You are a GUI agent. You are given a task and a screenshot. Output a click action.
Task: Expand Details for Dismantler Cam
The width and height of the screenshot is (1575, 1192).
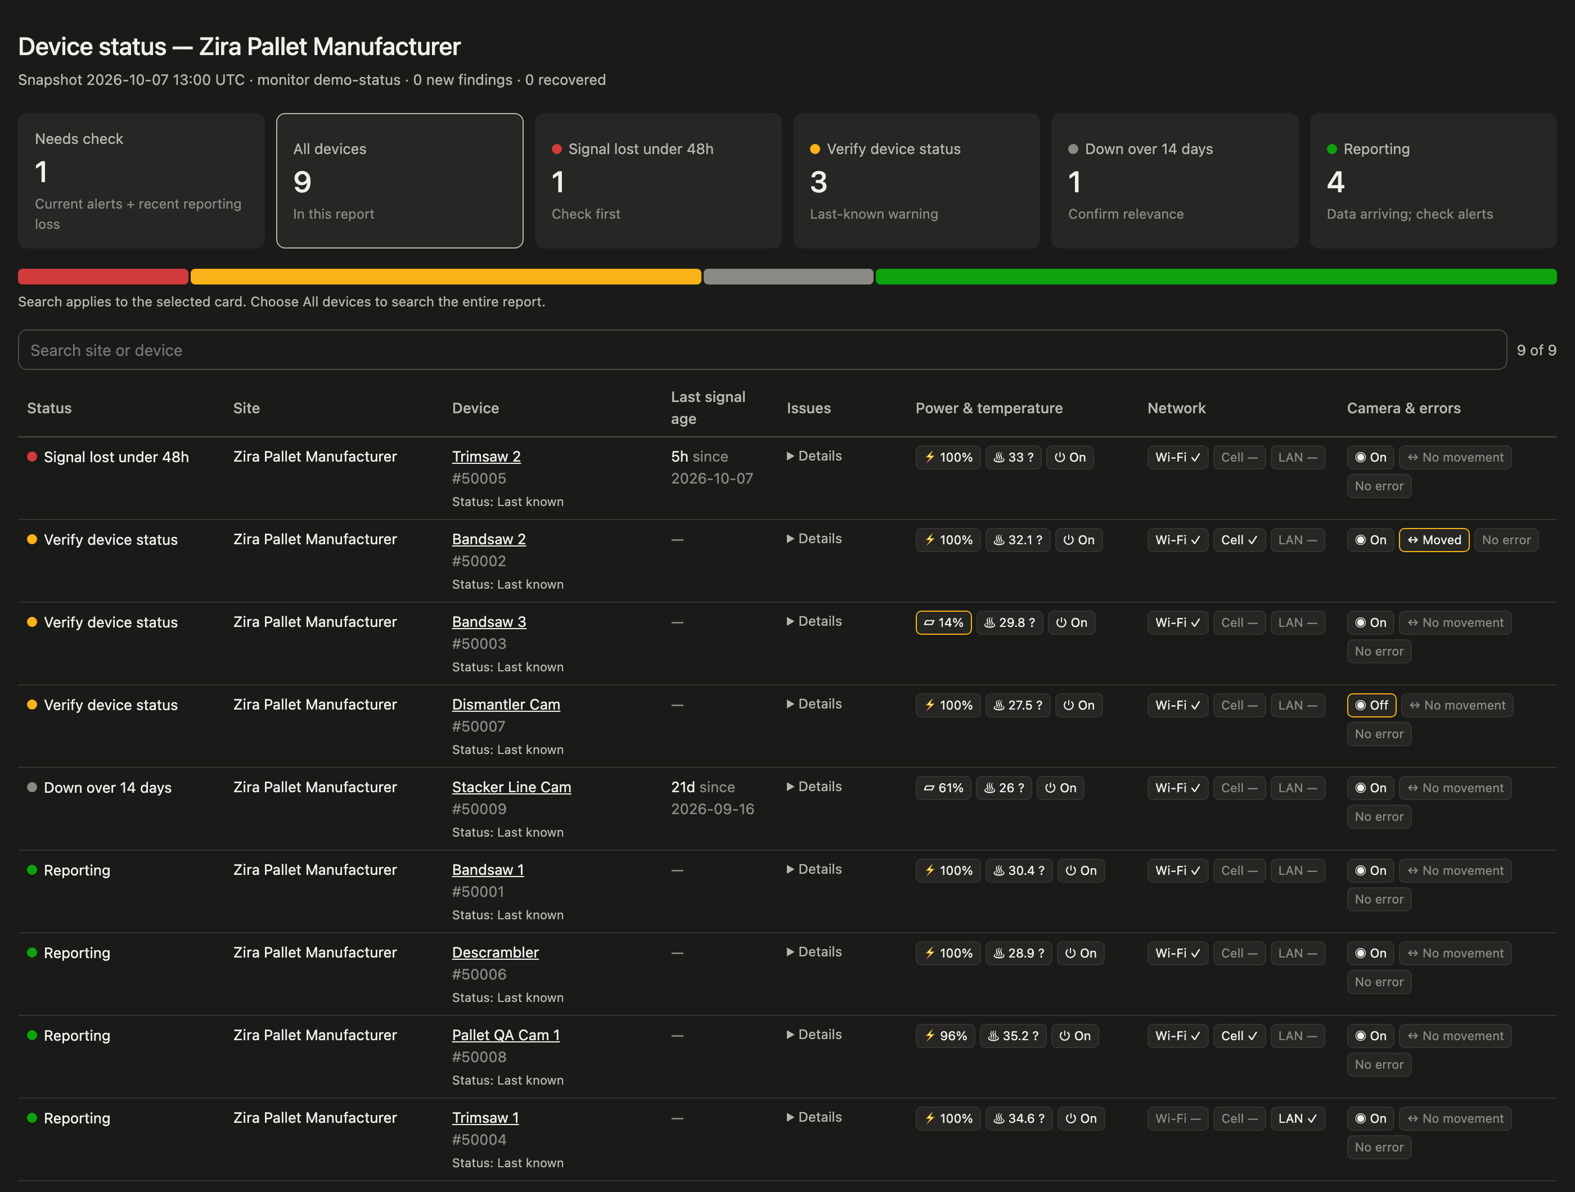click(x=814, y=704)
